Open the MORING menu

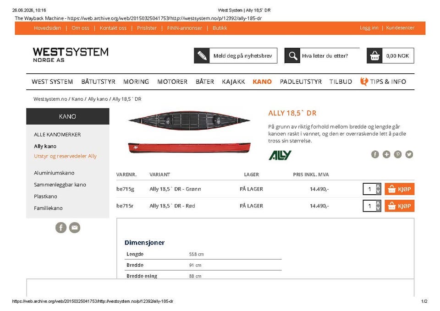[x=136, y=82]
